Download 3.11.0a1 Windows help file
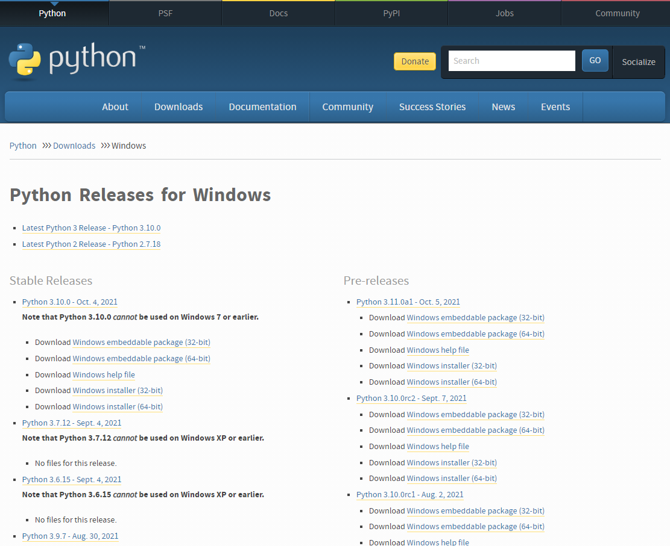 438,350
